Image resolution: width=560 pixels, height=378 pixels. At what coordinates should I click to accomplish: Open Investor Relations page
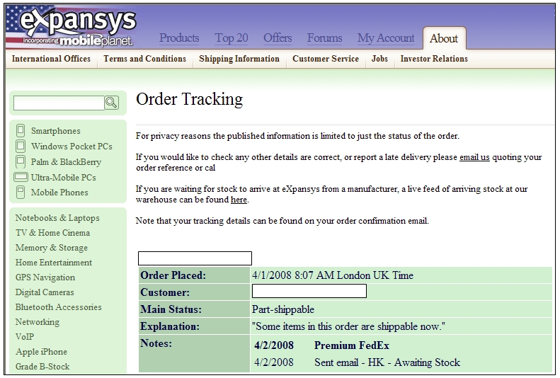(x=434, y=59)
